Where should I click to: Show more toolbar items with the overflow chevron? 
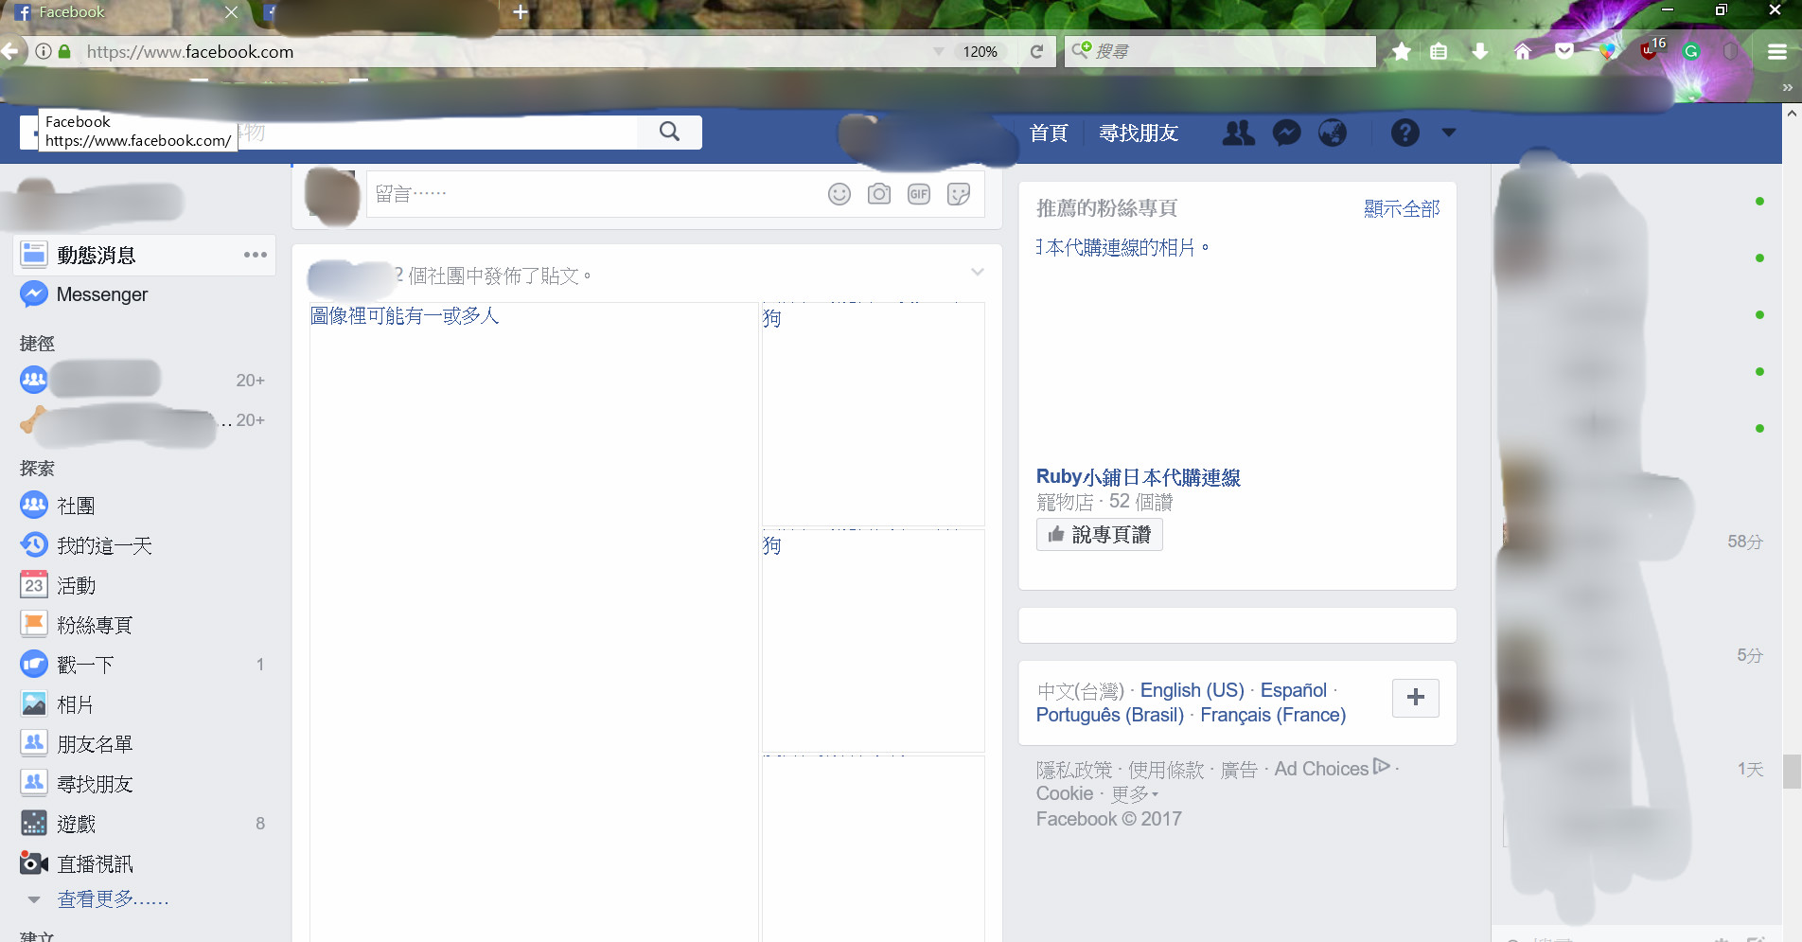pyautogui.click(x=1787, y=87)
